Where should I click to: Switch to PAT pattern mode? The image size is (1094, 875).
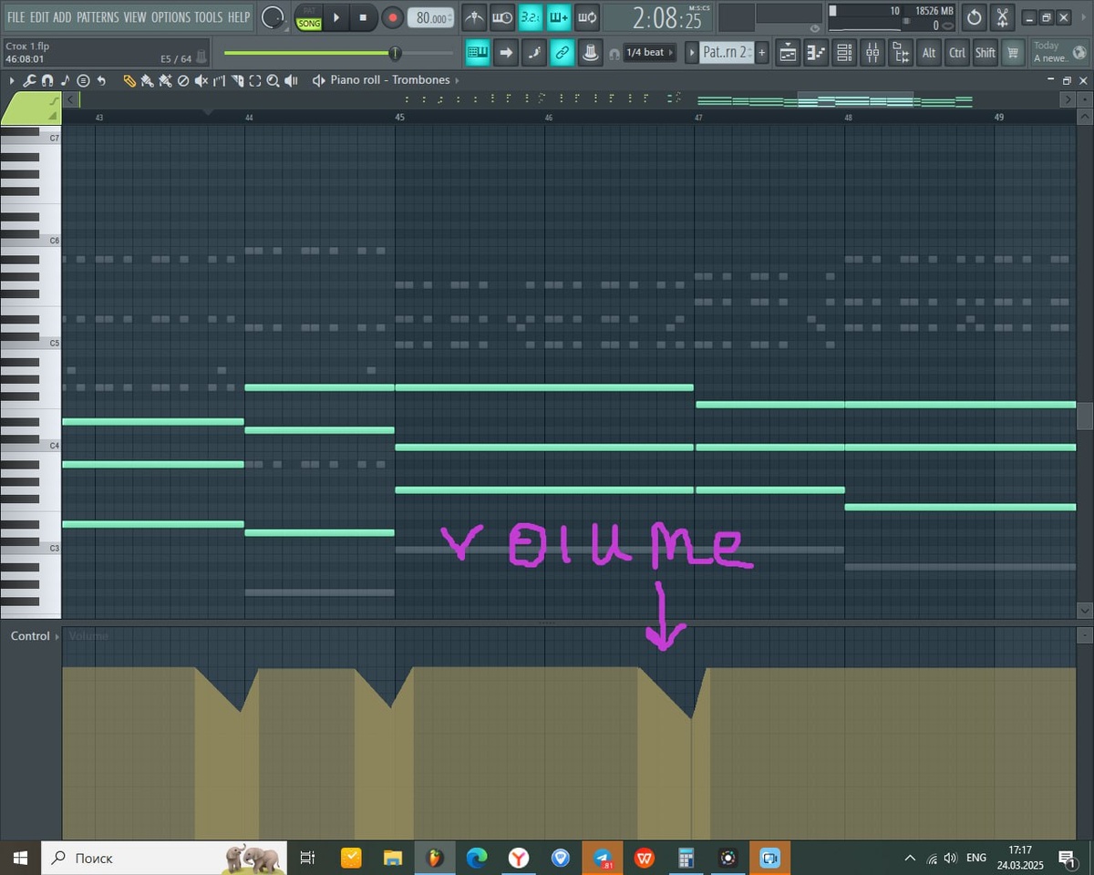(309, 9)
